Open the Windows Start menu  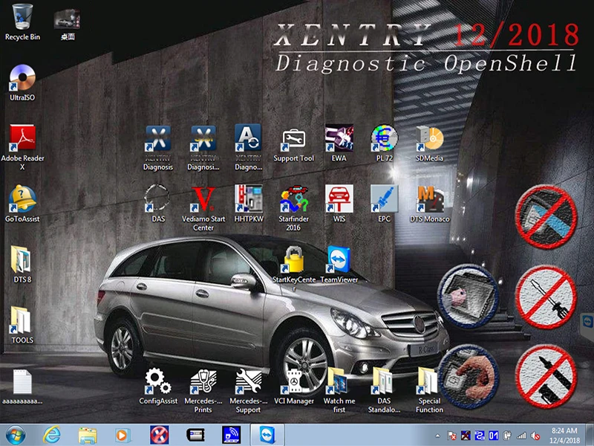16,435
